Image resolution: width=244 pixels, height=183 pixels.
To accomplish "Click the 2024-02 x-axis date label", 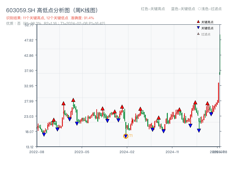I will pos(127,152).
